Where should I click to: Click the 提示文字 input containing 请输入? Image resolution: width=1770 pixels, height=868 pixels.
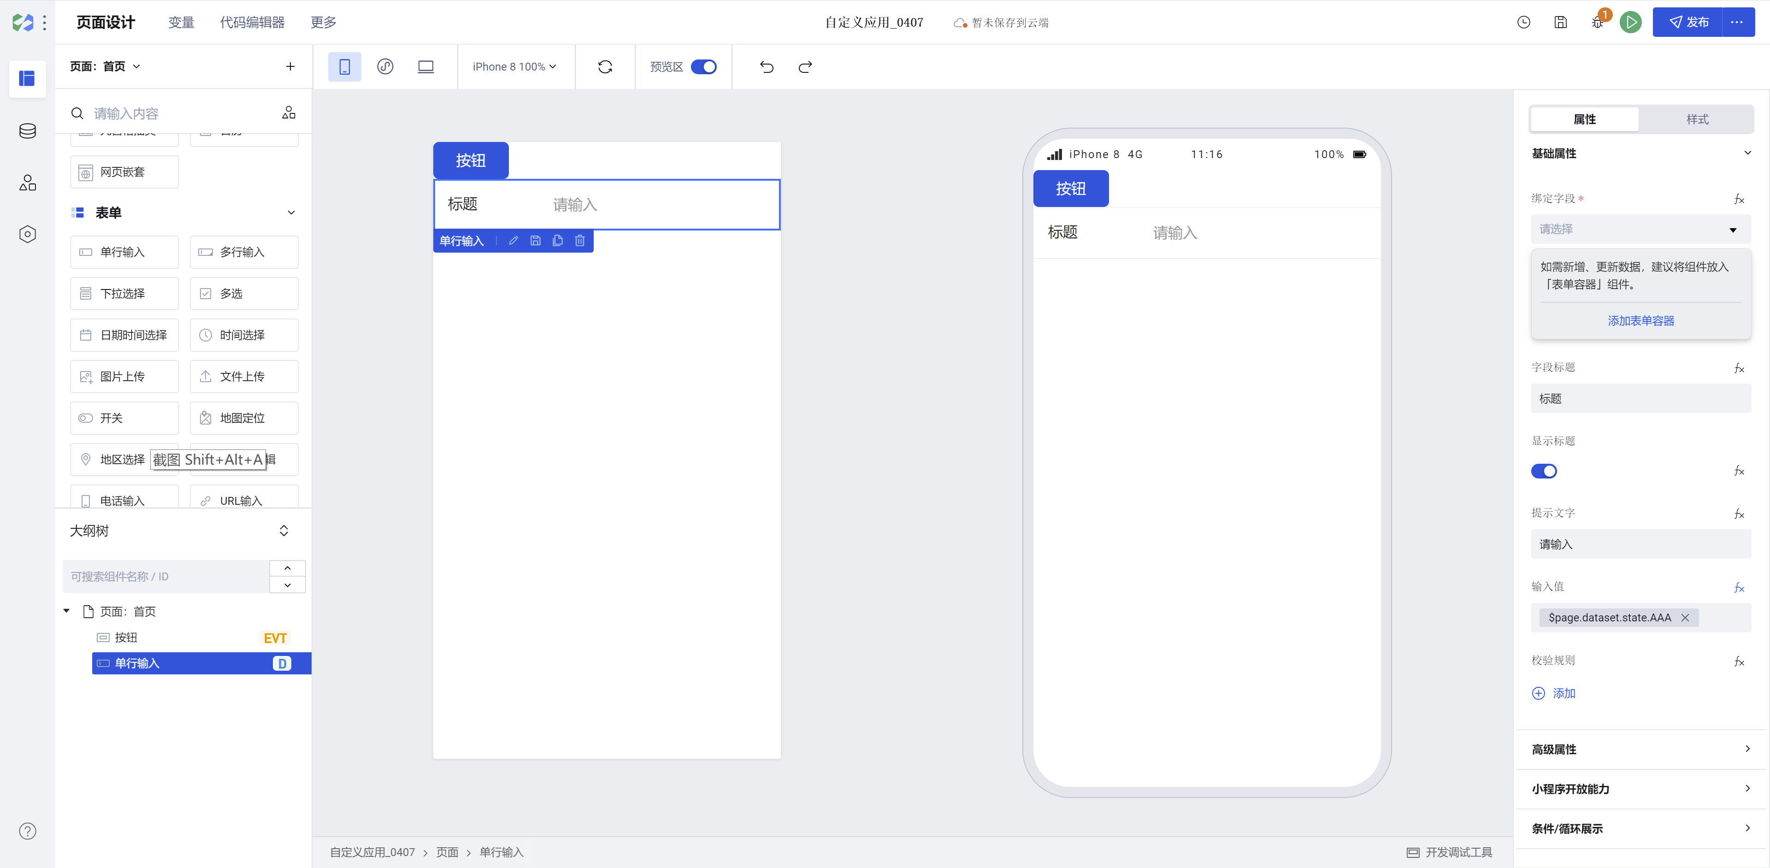tap(1641, 544)
